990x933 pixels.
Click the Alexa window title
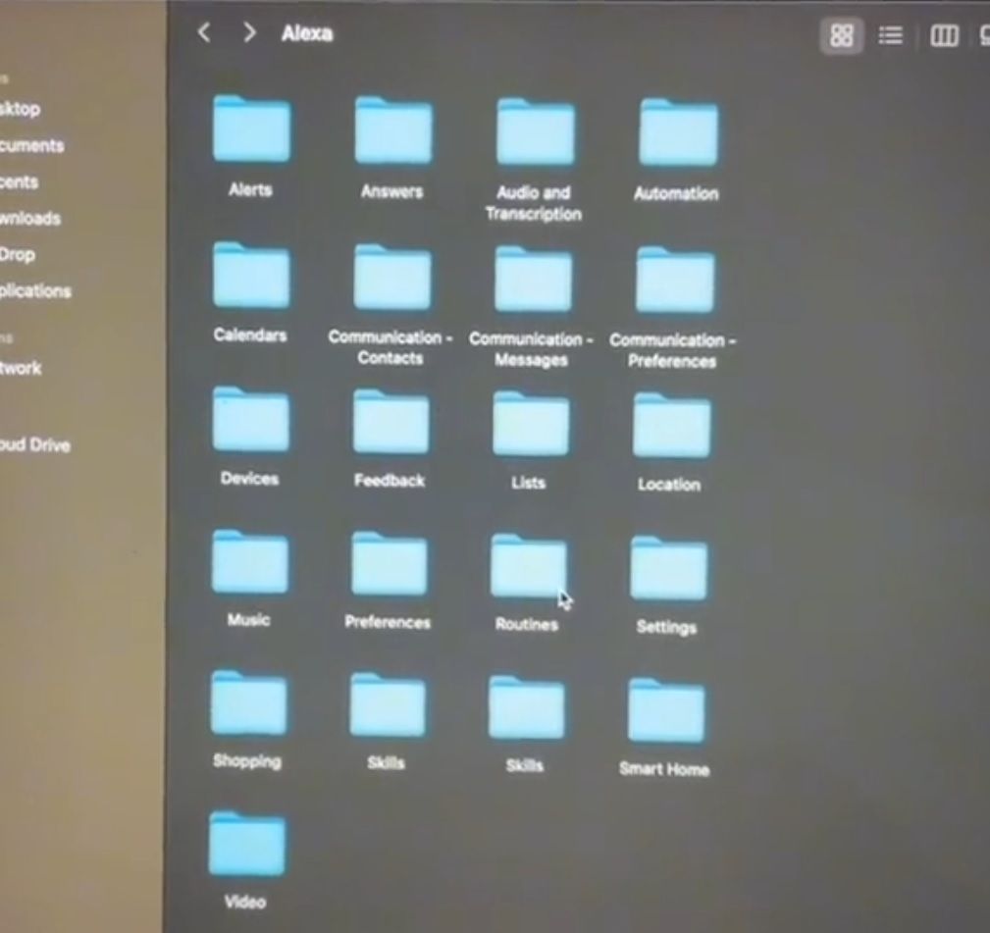pyautogui.click(x=307, y=32)
